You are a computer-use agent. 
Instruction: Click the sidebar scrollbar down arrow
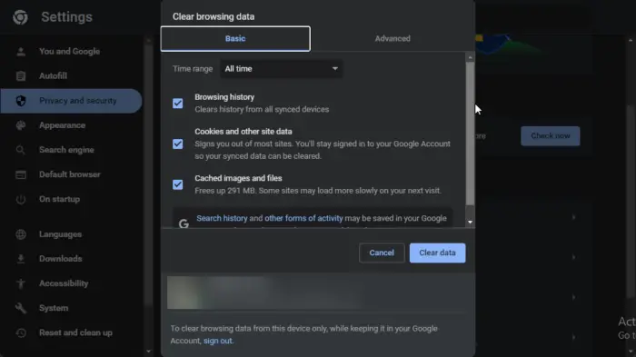pyautogui.click(x=148, y=352)
